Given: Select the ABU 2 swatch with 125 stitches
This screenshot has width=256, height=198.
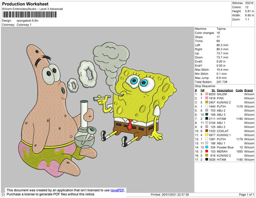Looking at the screenshot, I should [207, 127].
